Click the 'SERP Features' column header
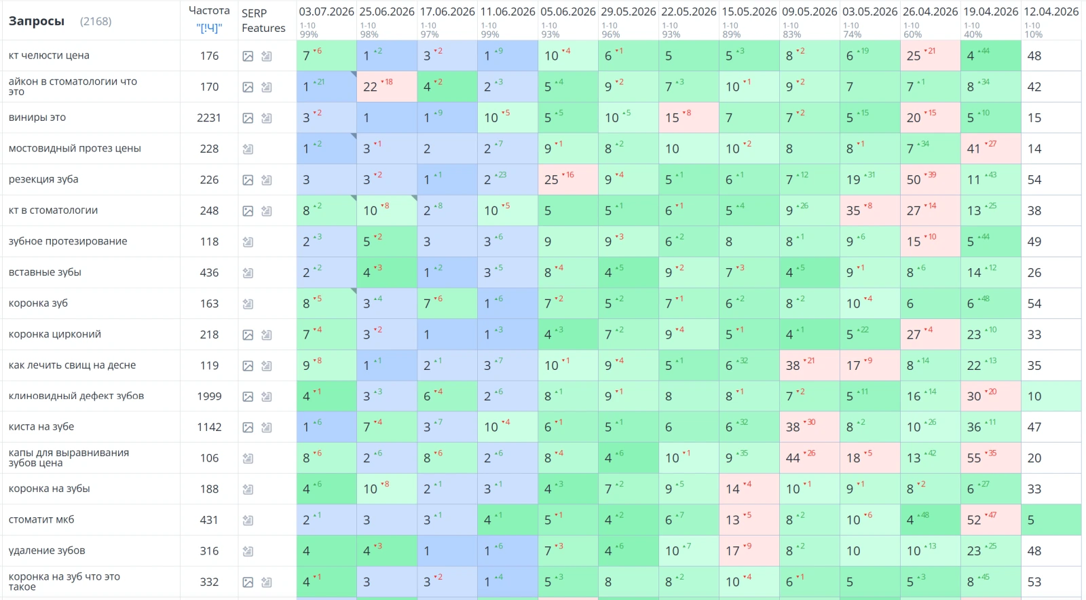 (263, 20)
